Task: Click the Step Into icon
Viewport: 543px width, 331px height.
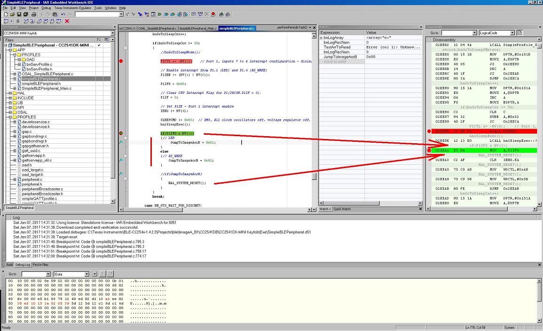Action: (x=32, y=21)
